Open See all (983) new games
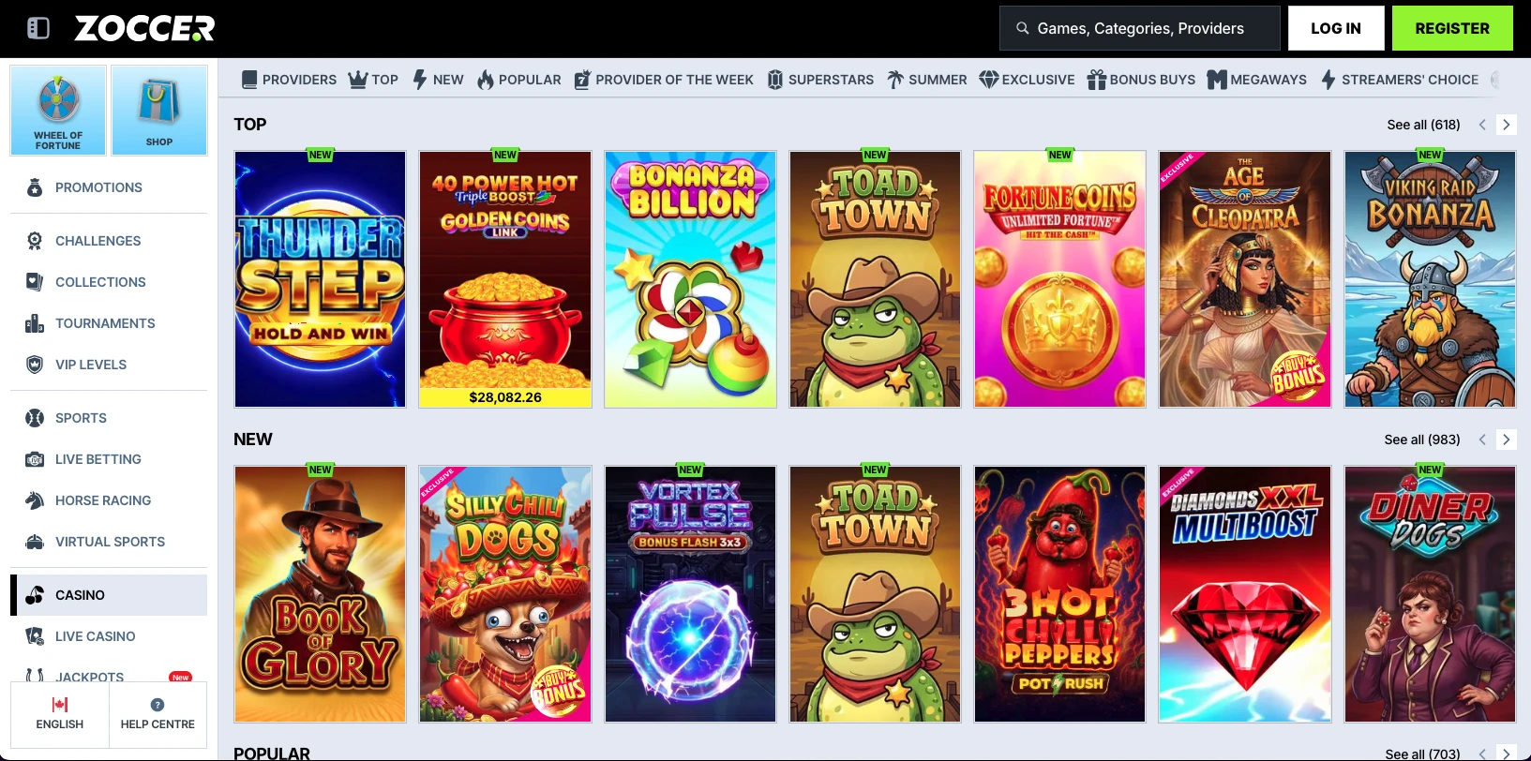 point(1422,440)
